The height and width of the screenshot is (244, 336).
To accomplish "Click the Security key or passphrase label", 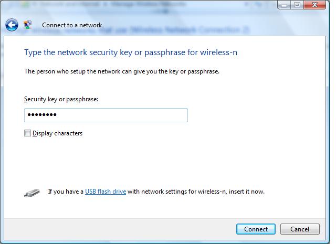I will tap(61, 99).
